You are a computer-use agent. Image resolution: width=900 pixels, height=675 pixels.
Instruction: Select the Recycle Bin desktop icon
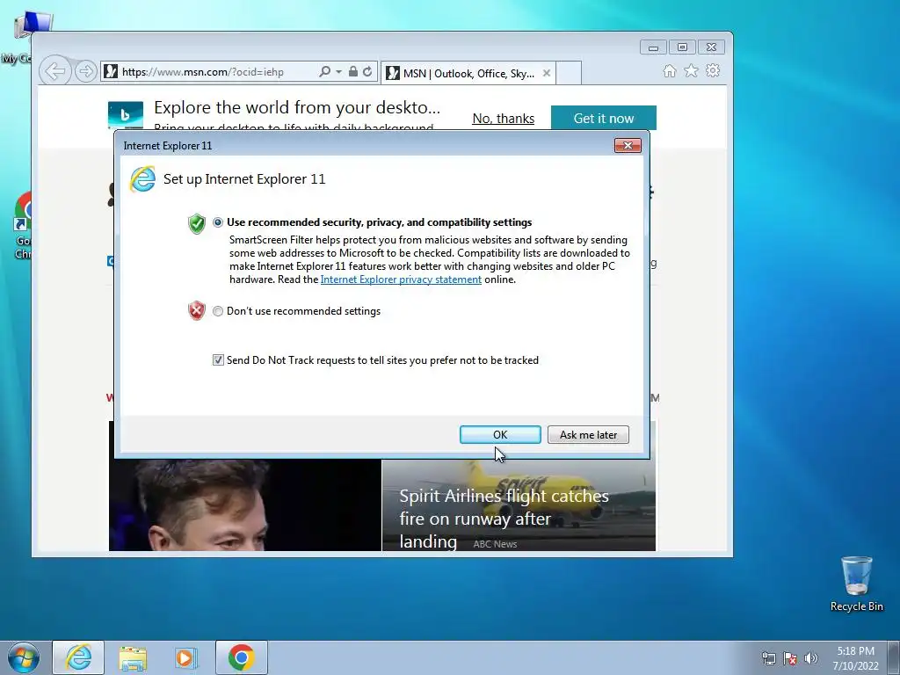pos(856,584)
